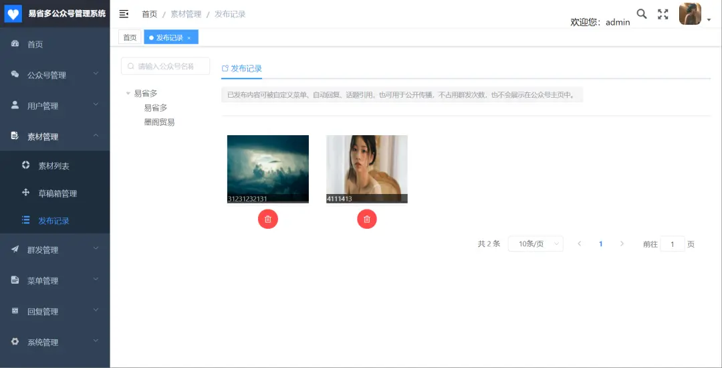Open the cloudy sky thumbnail 31231232131
This screenshot has height=368, width=722.
pos(268,169)
